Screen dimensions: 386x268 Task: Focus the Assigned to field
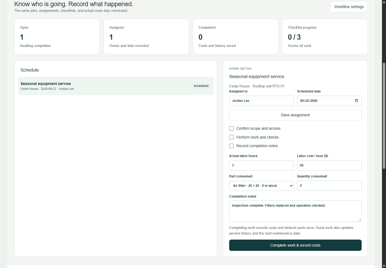point(261,101)
